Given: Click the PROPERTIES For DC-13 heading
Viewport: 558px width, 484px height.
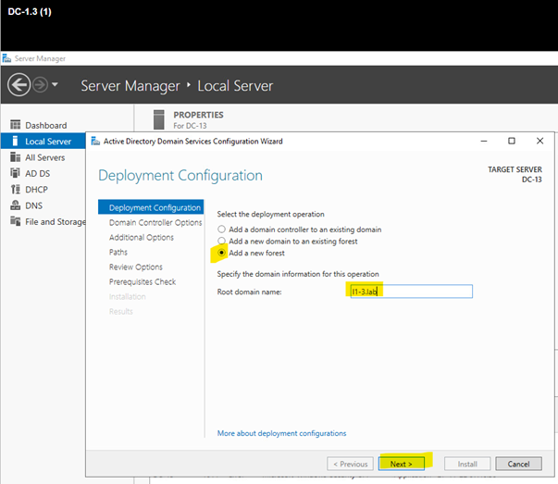Looking at the screenshot, I should (x=198, y=120).
